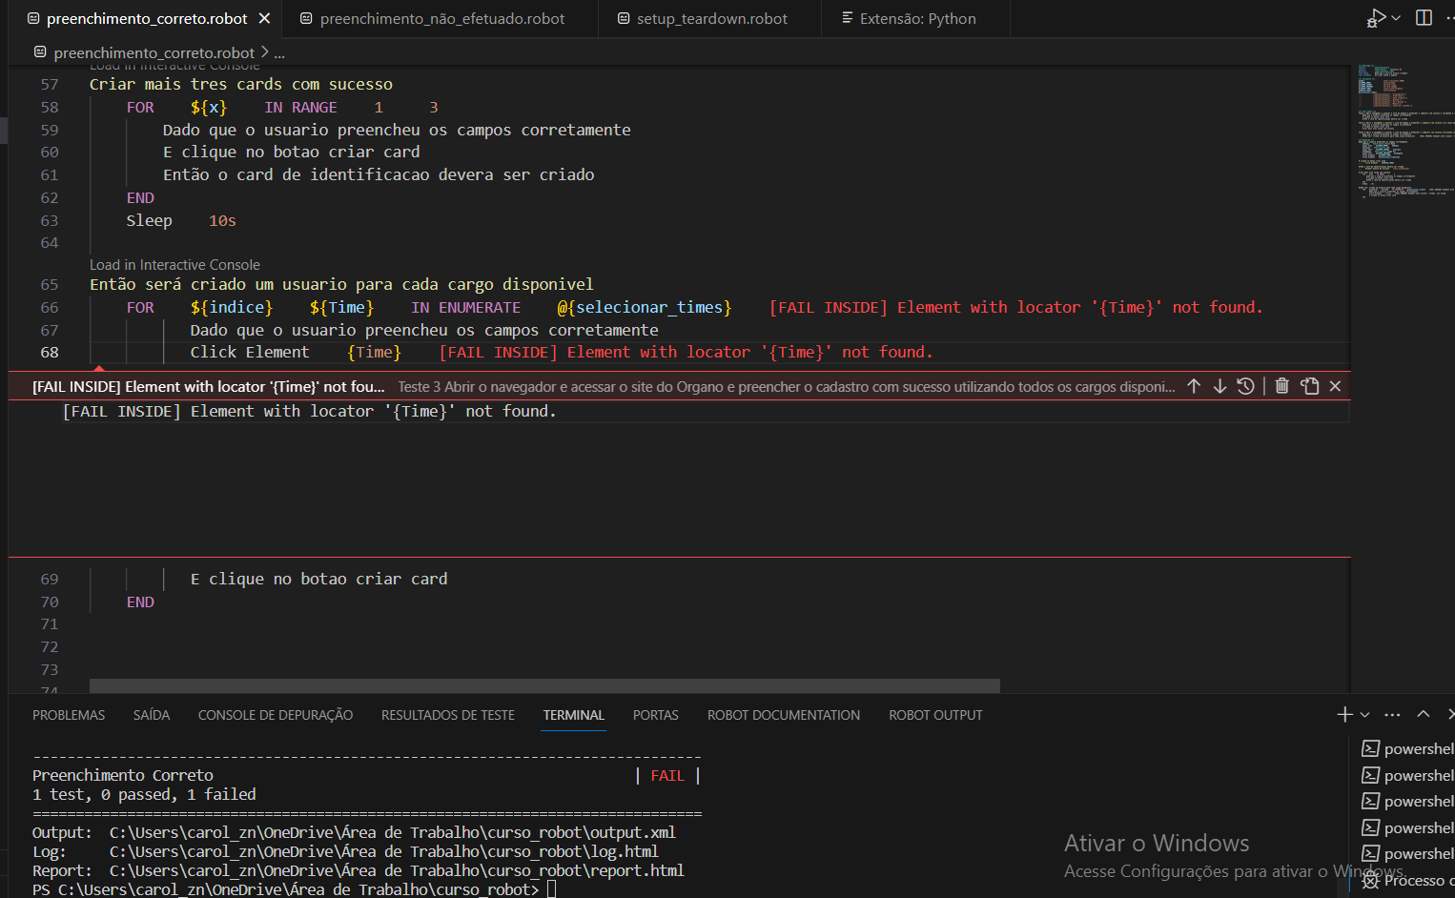1455x898 pixels.
Task: Maximize the panel with chevron up
Action: tap(1424, 714)
